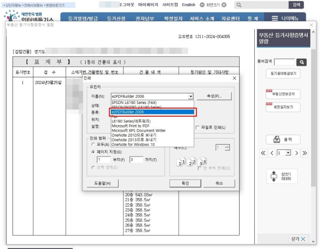
Task: Go to first page with double-left arrow
Action: [263, 153]
